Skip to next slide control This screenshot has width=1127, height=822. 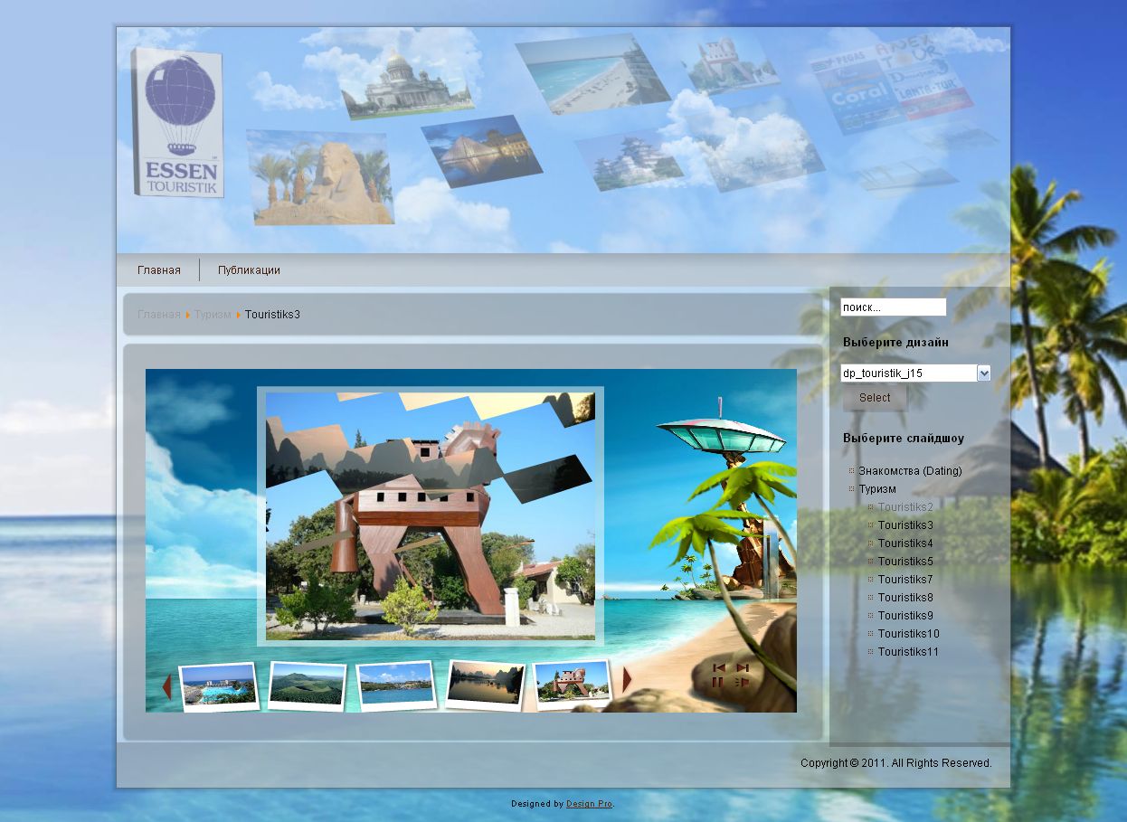tap(743, 668)
